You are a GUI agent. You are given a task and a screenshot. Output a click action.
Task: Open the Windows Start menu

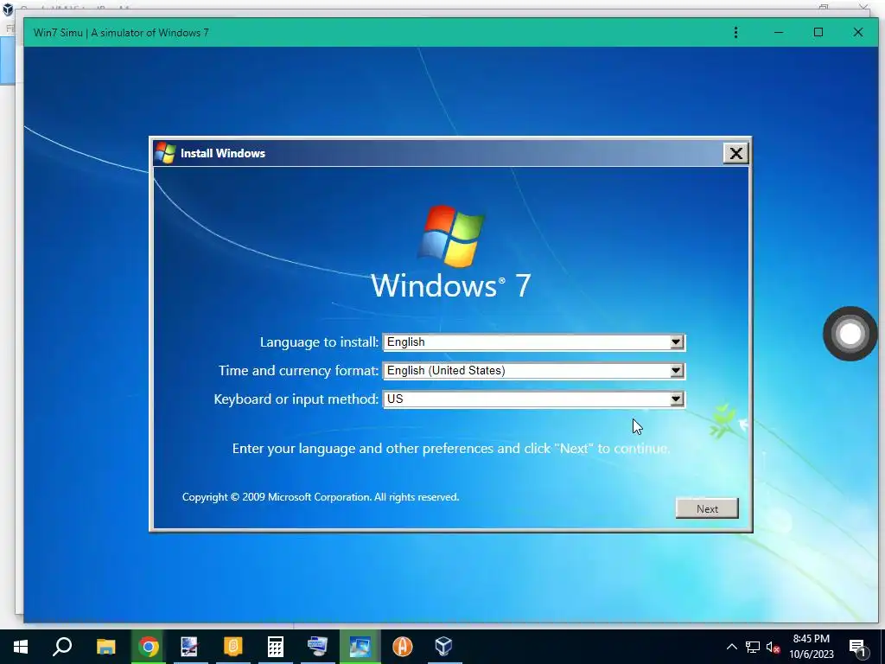[21, 647]
